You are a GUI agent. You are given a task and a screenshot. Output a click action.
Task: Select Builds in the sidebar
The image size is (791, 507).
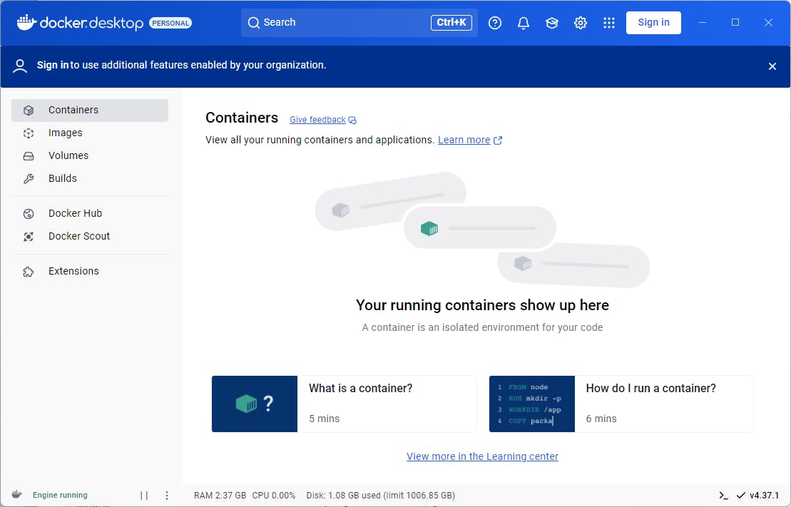pyautogui.click(x=90, y=178)
